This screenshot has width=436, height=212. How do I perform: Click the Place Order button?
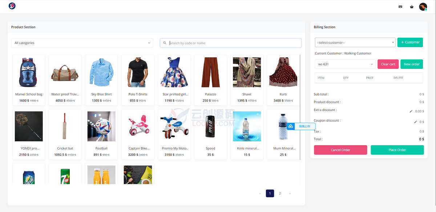[x=397, y=150]
